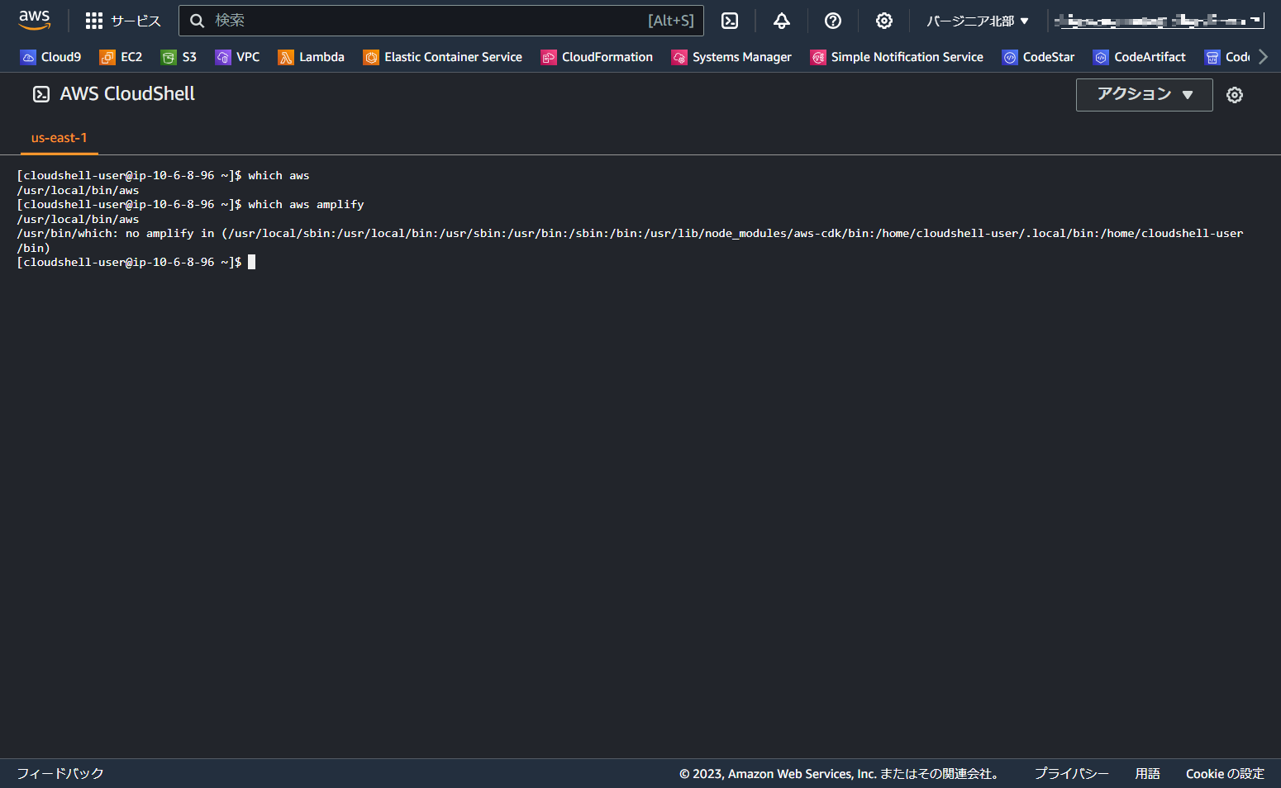Launch the Lambda service shortcut
Image resolution: width=1281 pixels, height=788 pixels.
[311, 57]
